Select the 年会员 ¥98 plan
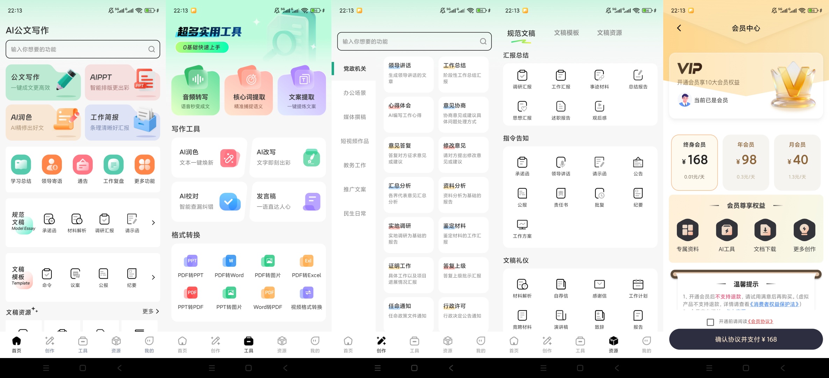The image size is (829, 378). (746, 162)
